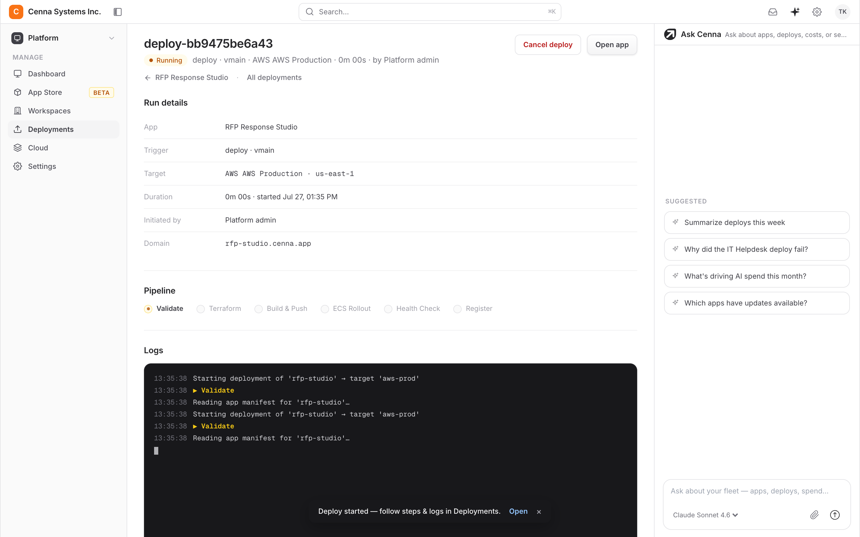Click the sparkle icon on updates available suggestion
Image resolution: width=860 pixels, height=537 pixels.
(x=675, y=303)
